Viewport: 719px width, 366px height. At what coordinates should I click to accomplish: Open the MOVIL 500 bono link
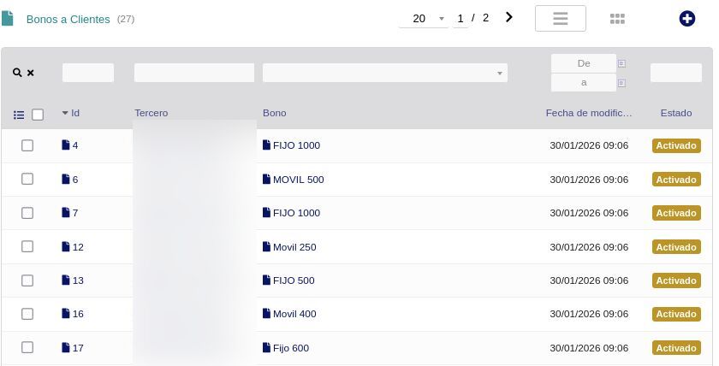click(298, 180)
